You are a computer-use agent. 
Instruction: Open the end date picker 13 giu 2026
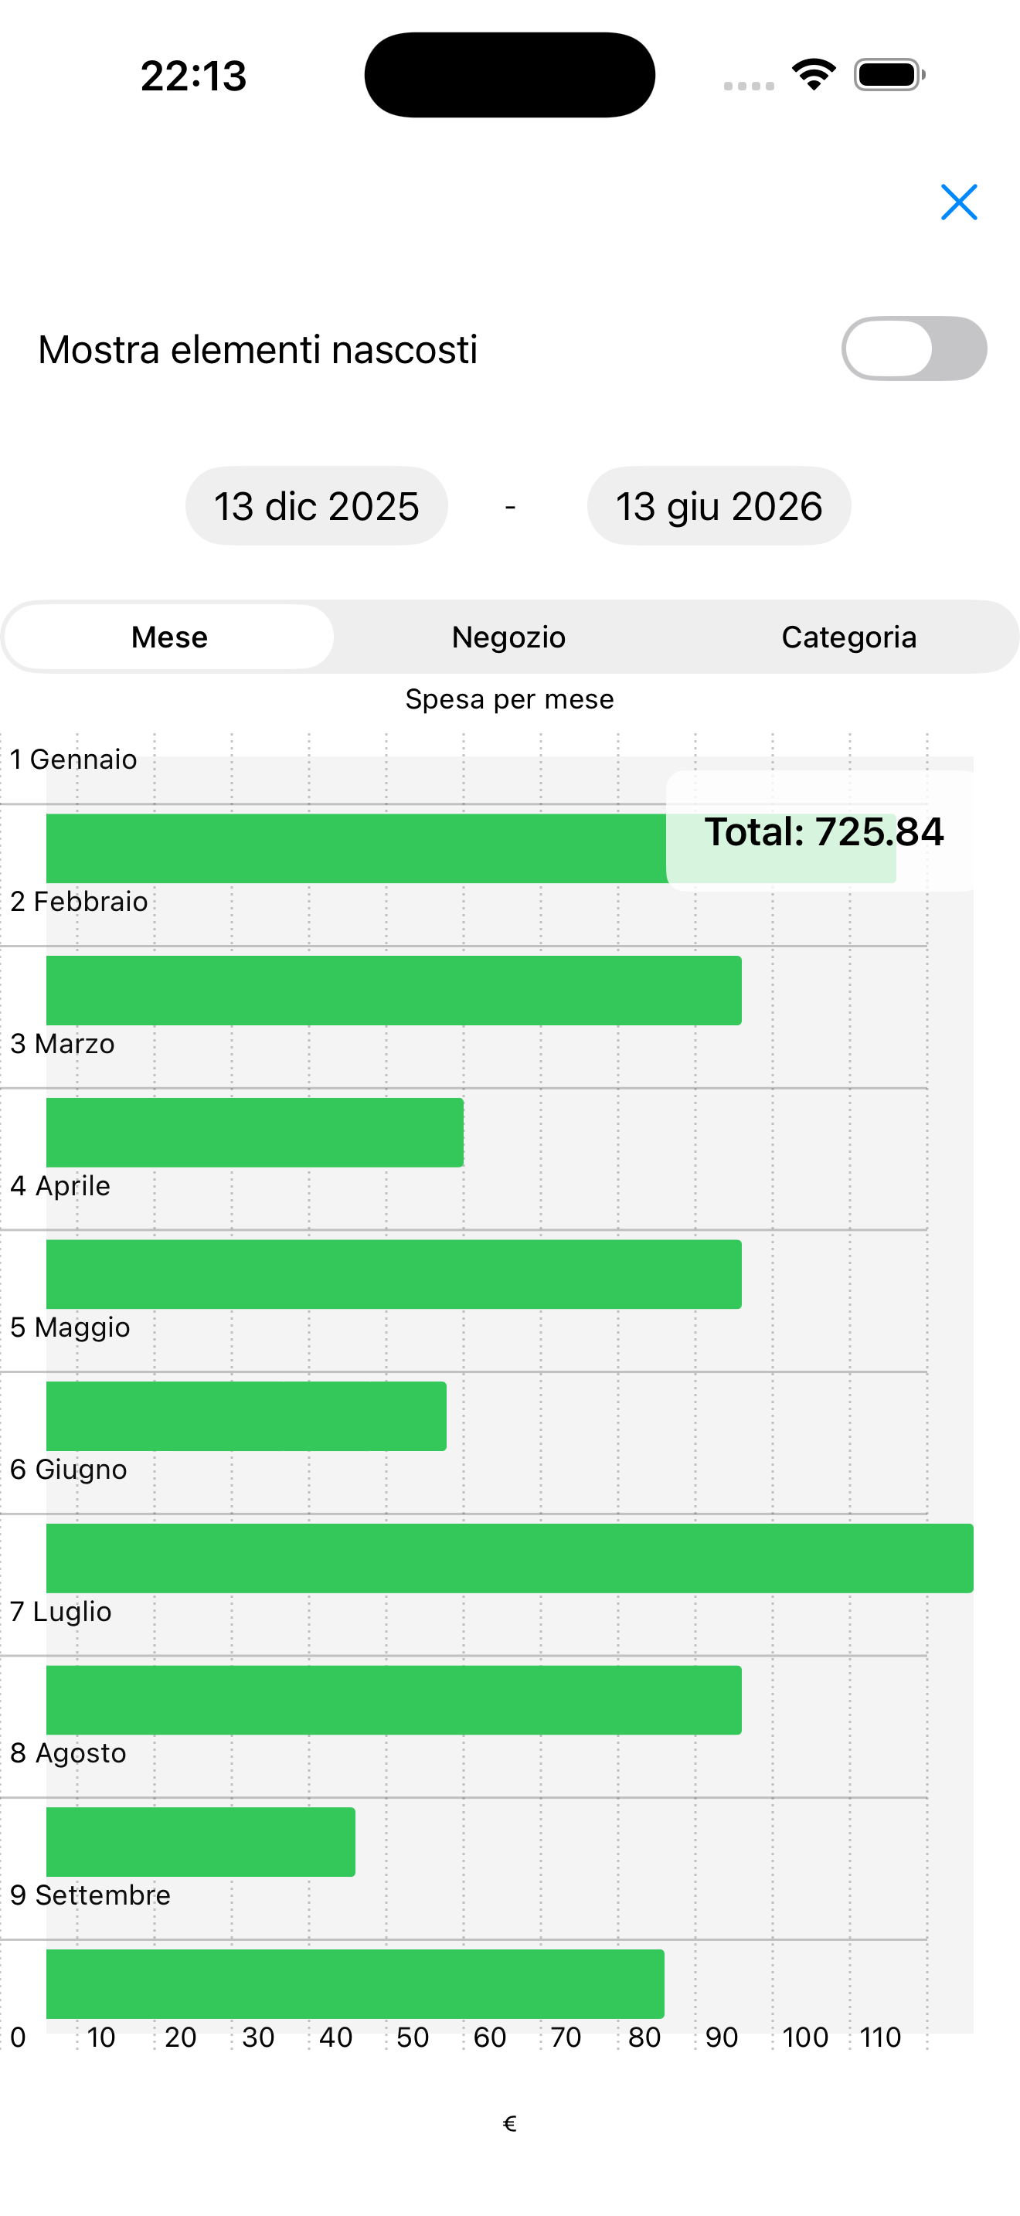click(x=718, y=506)
